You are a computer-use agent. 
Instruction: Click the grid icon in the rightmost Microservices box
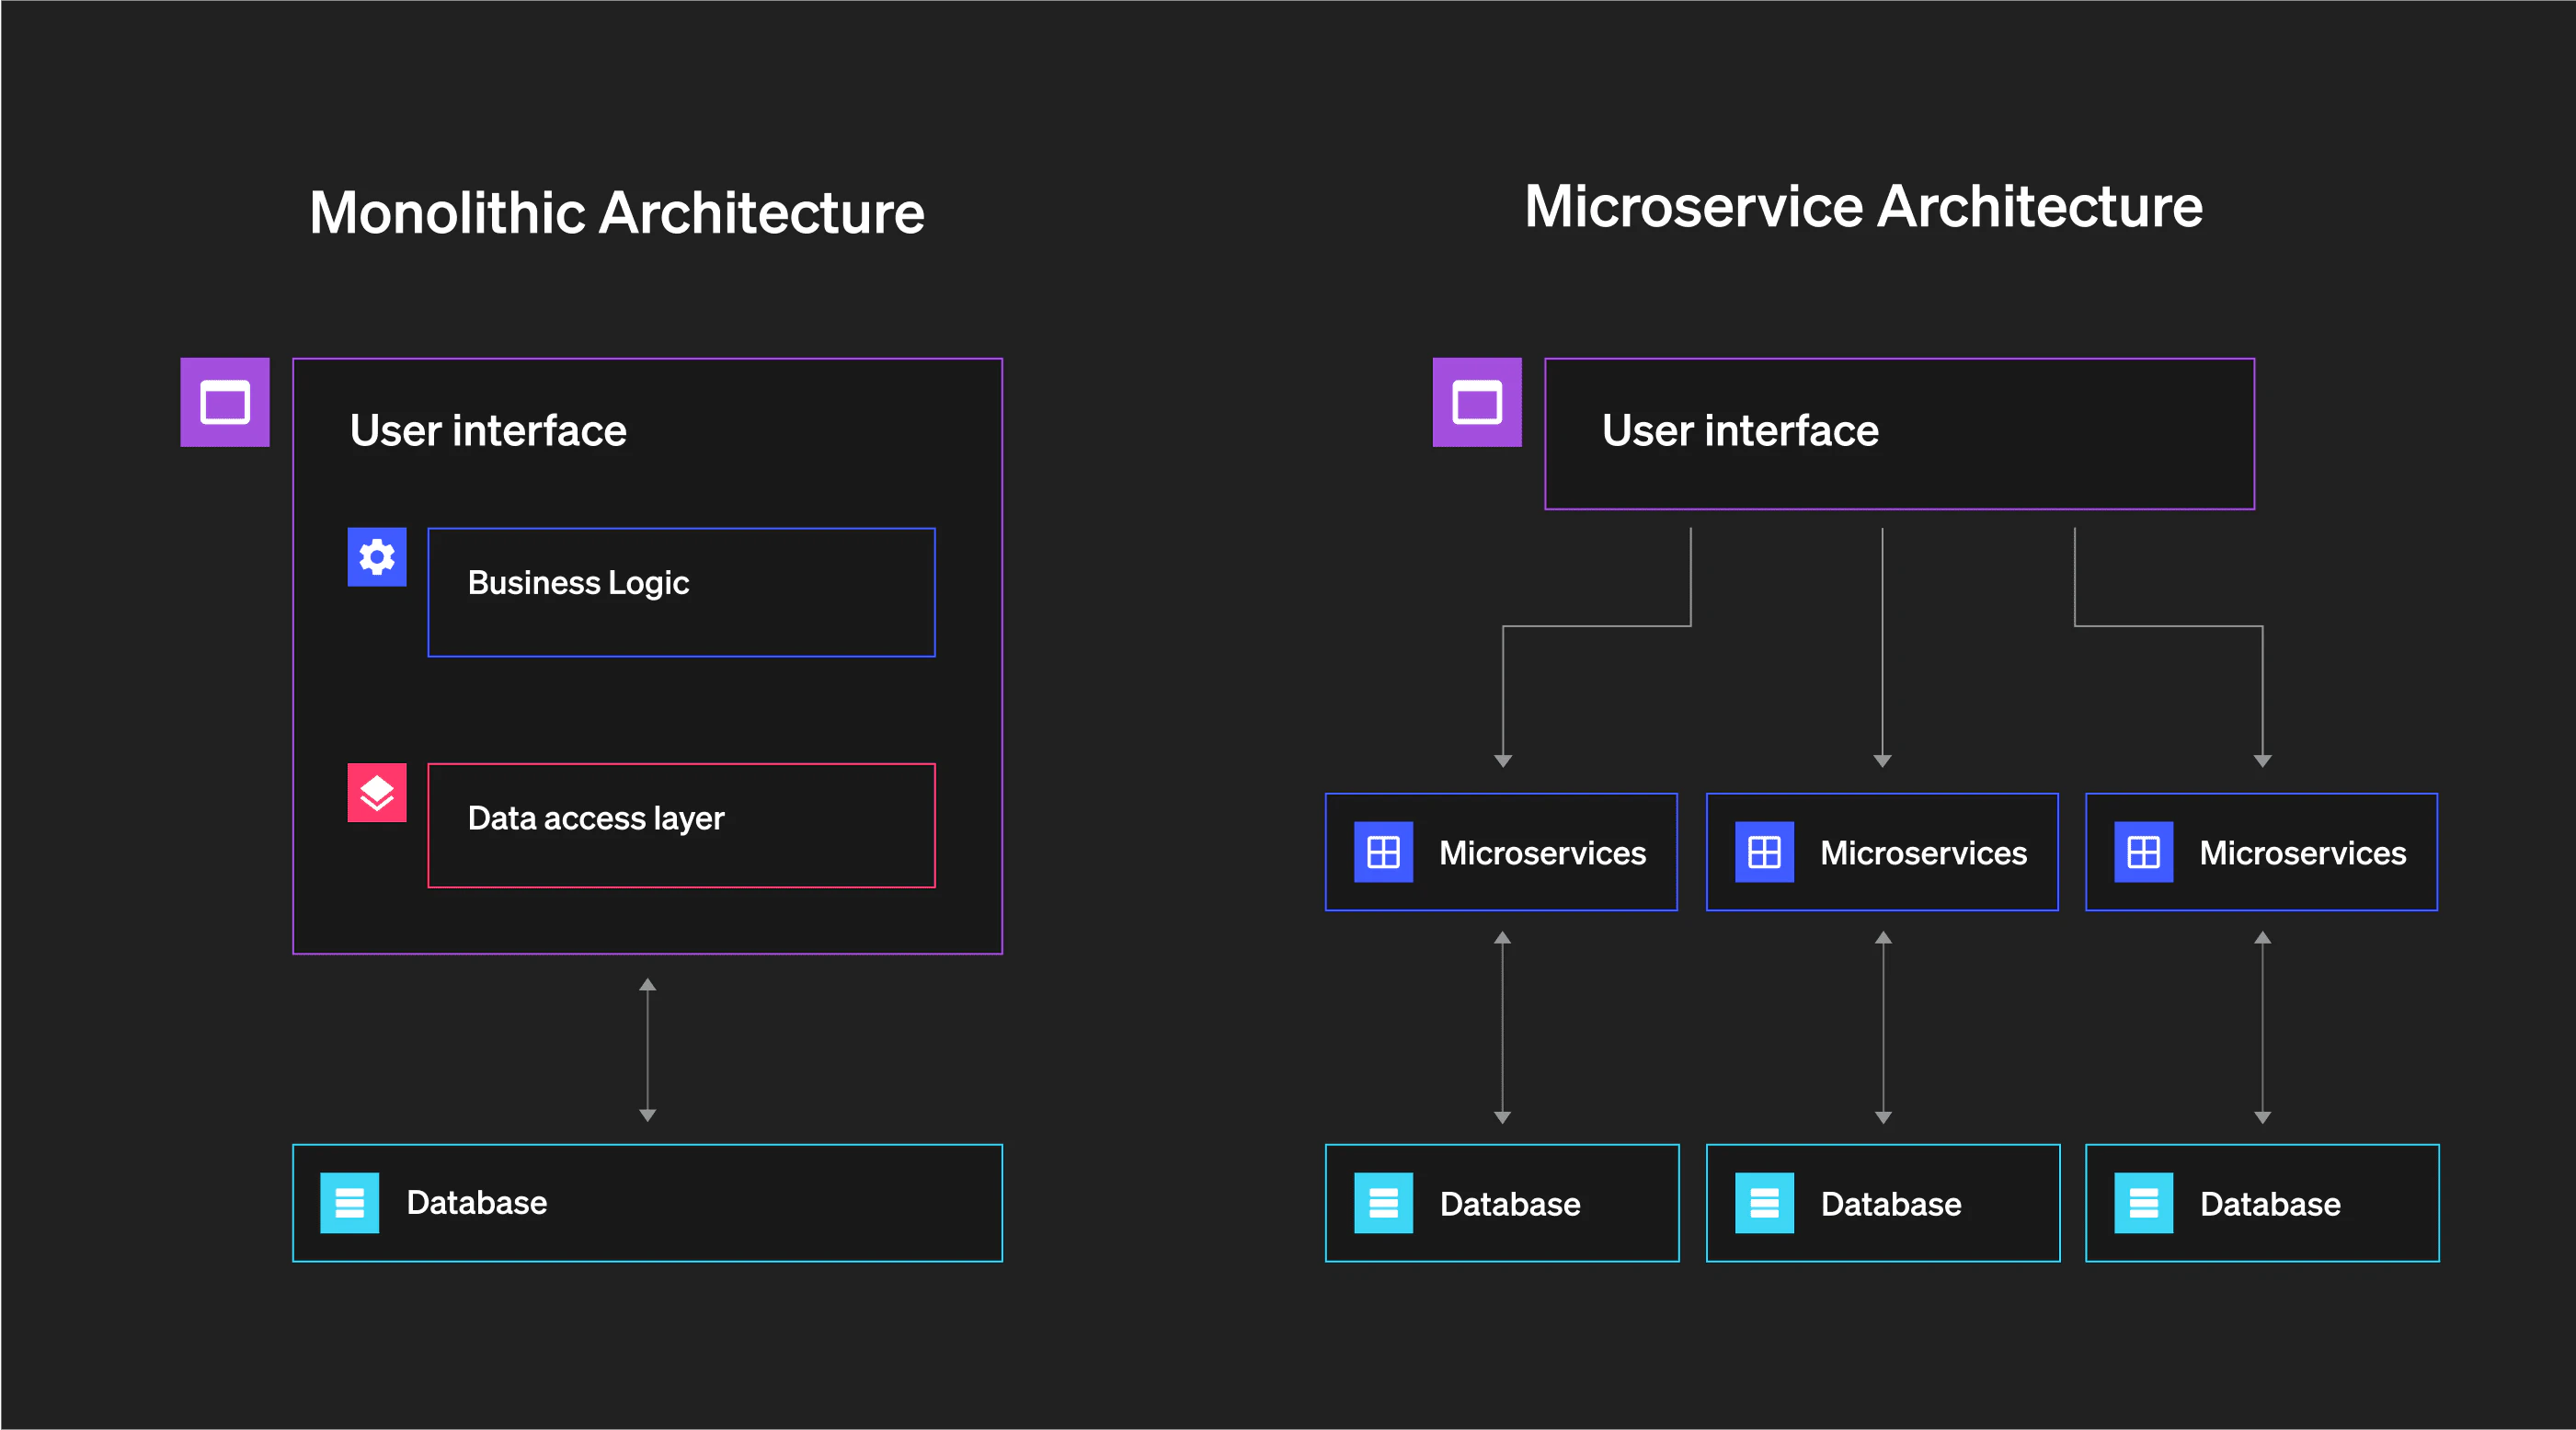[2143, 852]
